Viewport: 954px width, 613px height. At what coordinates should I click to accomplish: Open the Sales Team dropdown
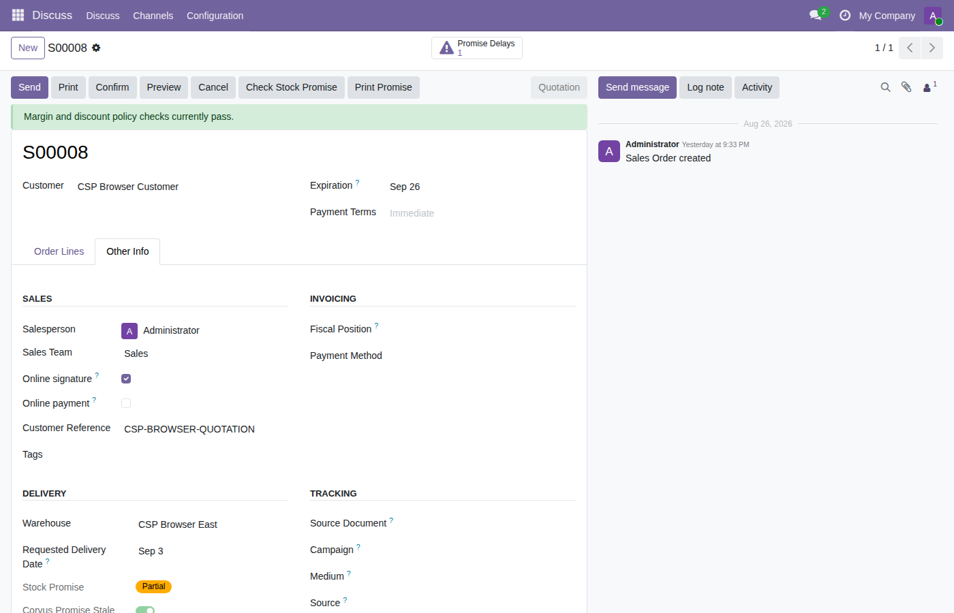pyautogui.click(x=205, y=353)
